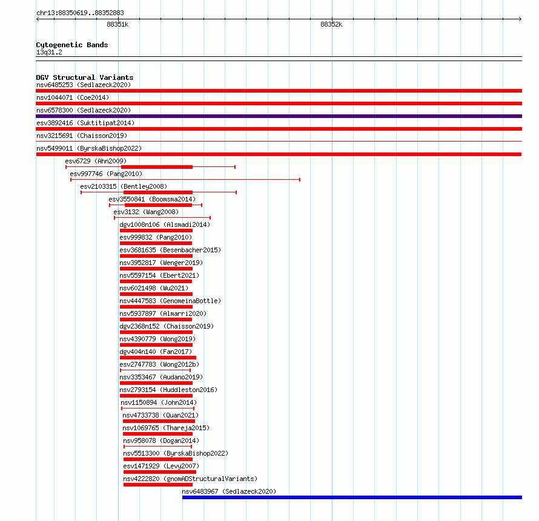Click nsv958078 (Dogan2014) label
The height and width of the screenshot is (521, 539).
[x=161, y=441]
